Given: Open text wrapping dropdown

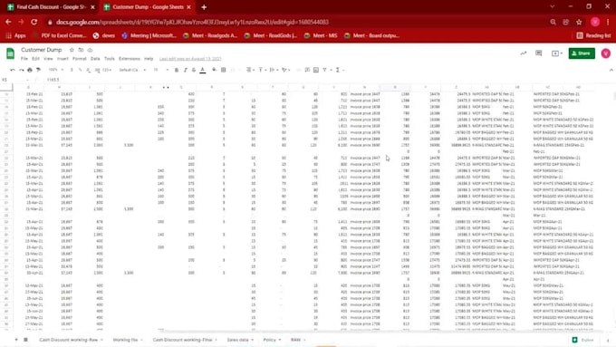Looking at the screenshot, I should point(274,70).
